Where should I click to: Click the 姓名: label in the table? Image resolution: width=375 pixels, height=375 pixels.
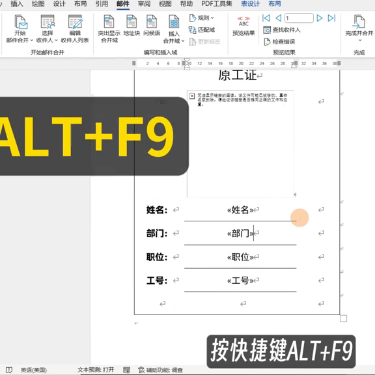pyautogui.click(x=157, y=210)
